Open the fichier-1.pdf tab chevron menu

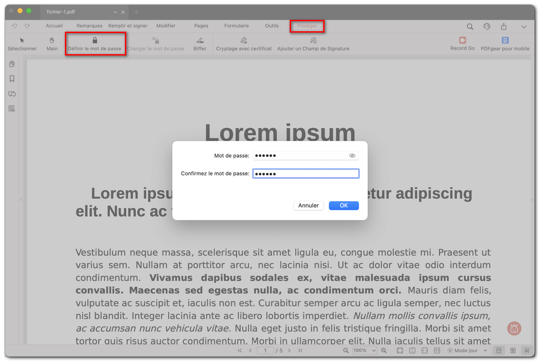point(115,12)
